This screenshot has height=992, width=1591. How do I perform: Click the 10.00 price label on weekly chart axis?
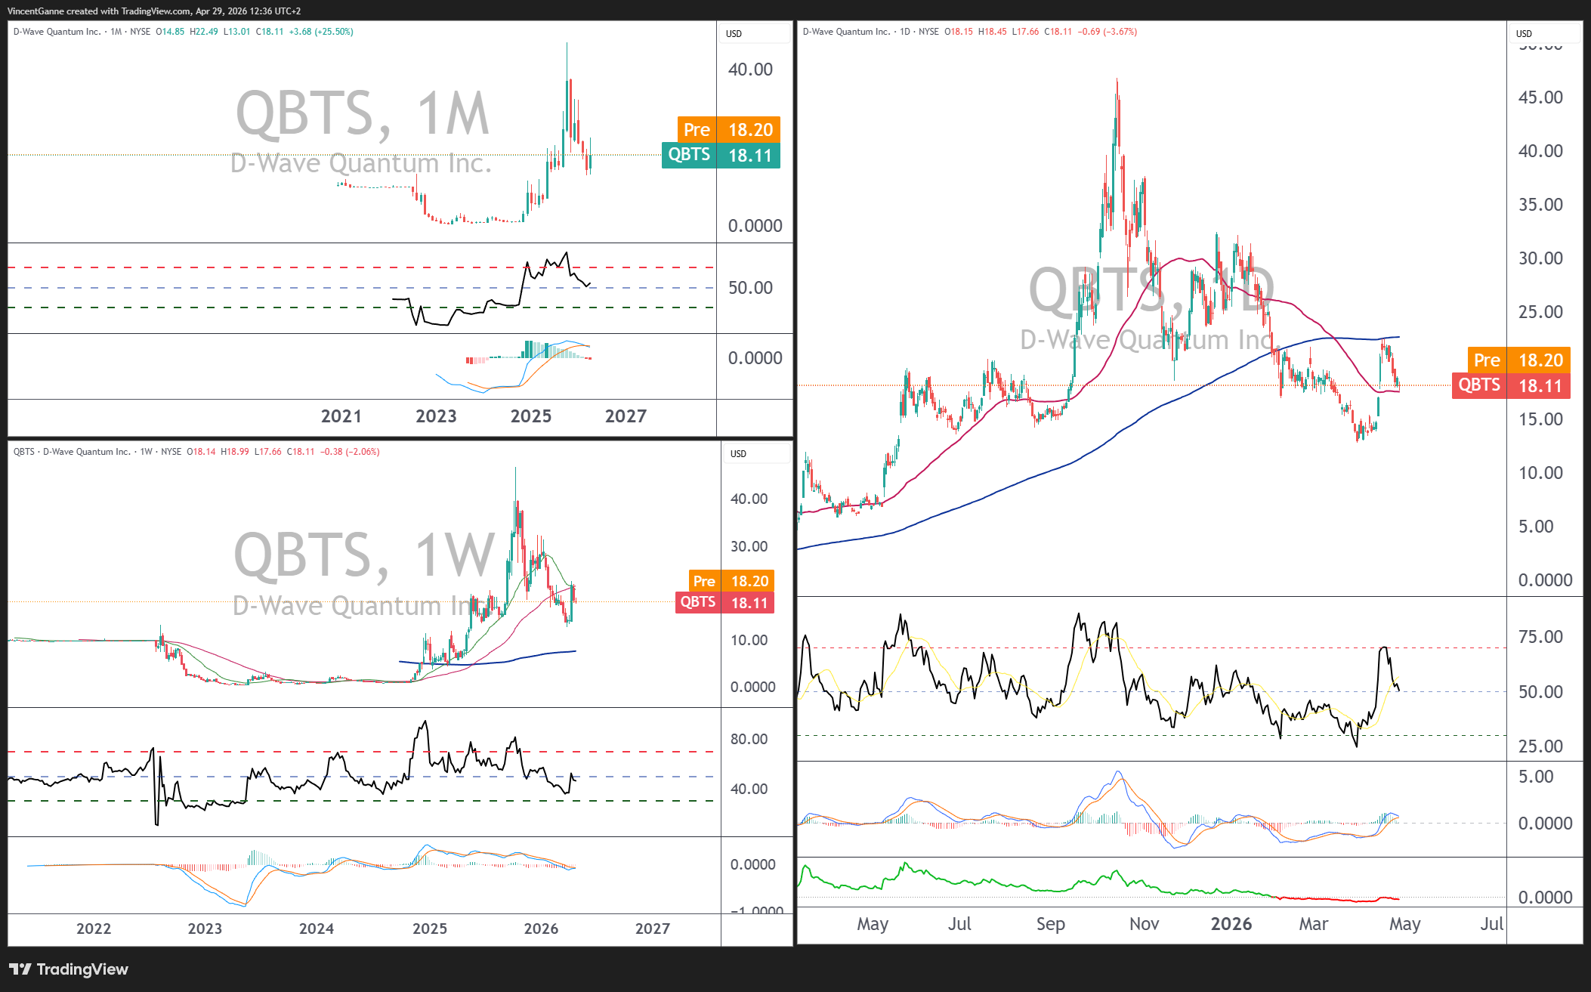coord(749,640)
